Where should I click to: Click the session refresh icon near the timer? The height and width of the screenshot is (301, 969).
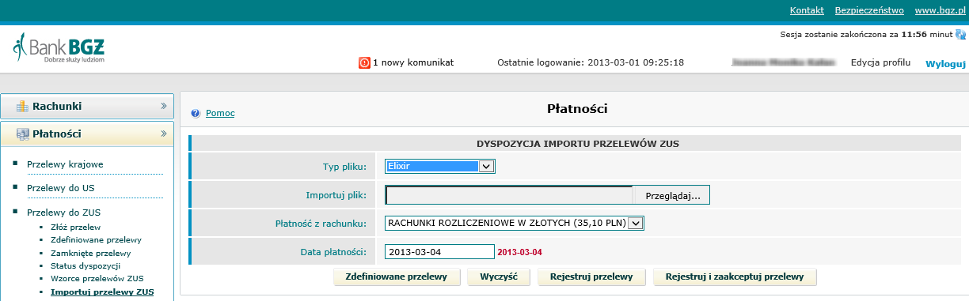[x=960, y=35]
